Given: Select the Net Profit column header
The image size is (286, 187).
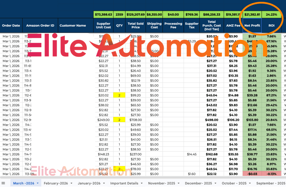Looking at the screenshot, I should coord(252,25).
